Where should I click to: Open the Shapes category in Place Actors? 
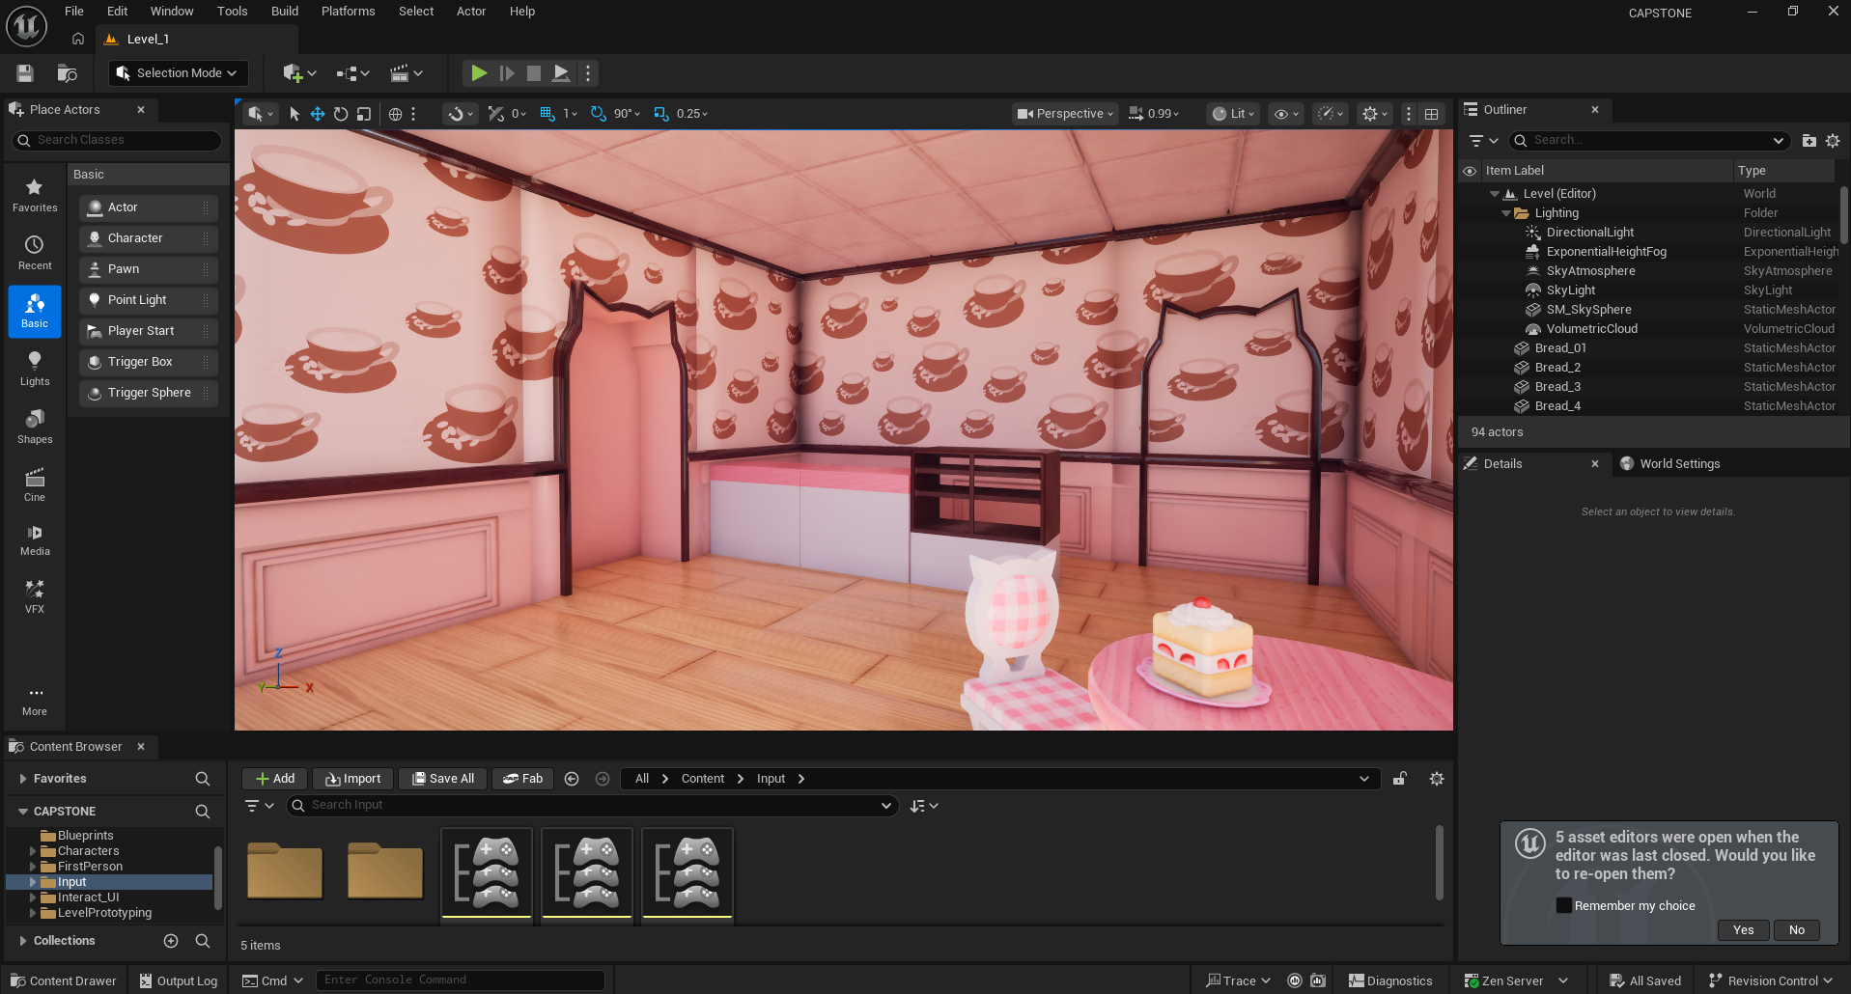(35, 427)
